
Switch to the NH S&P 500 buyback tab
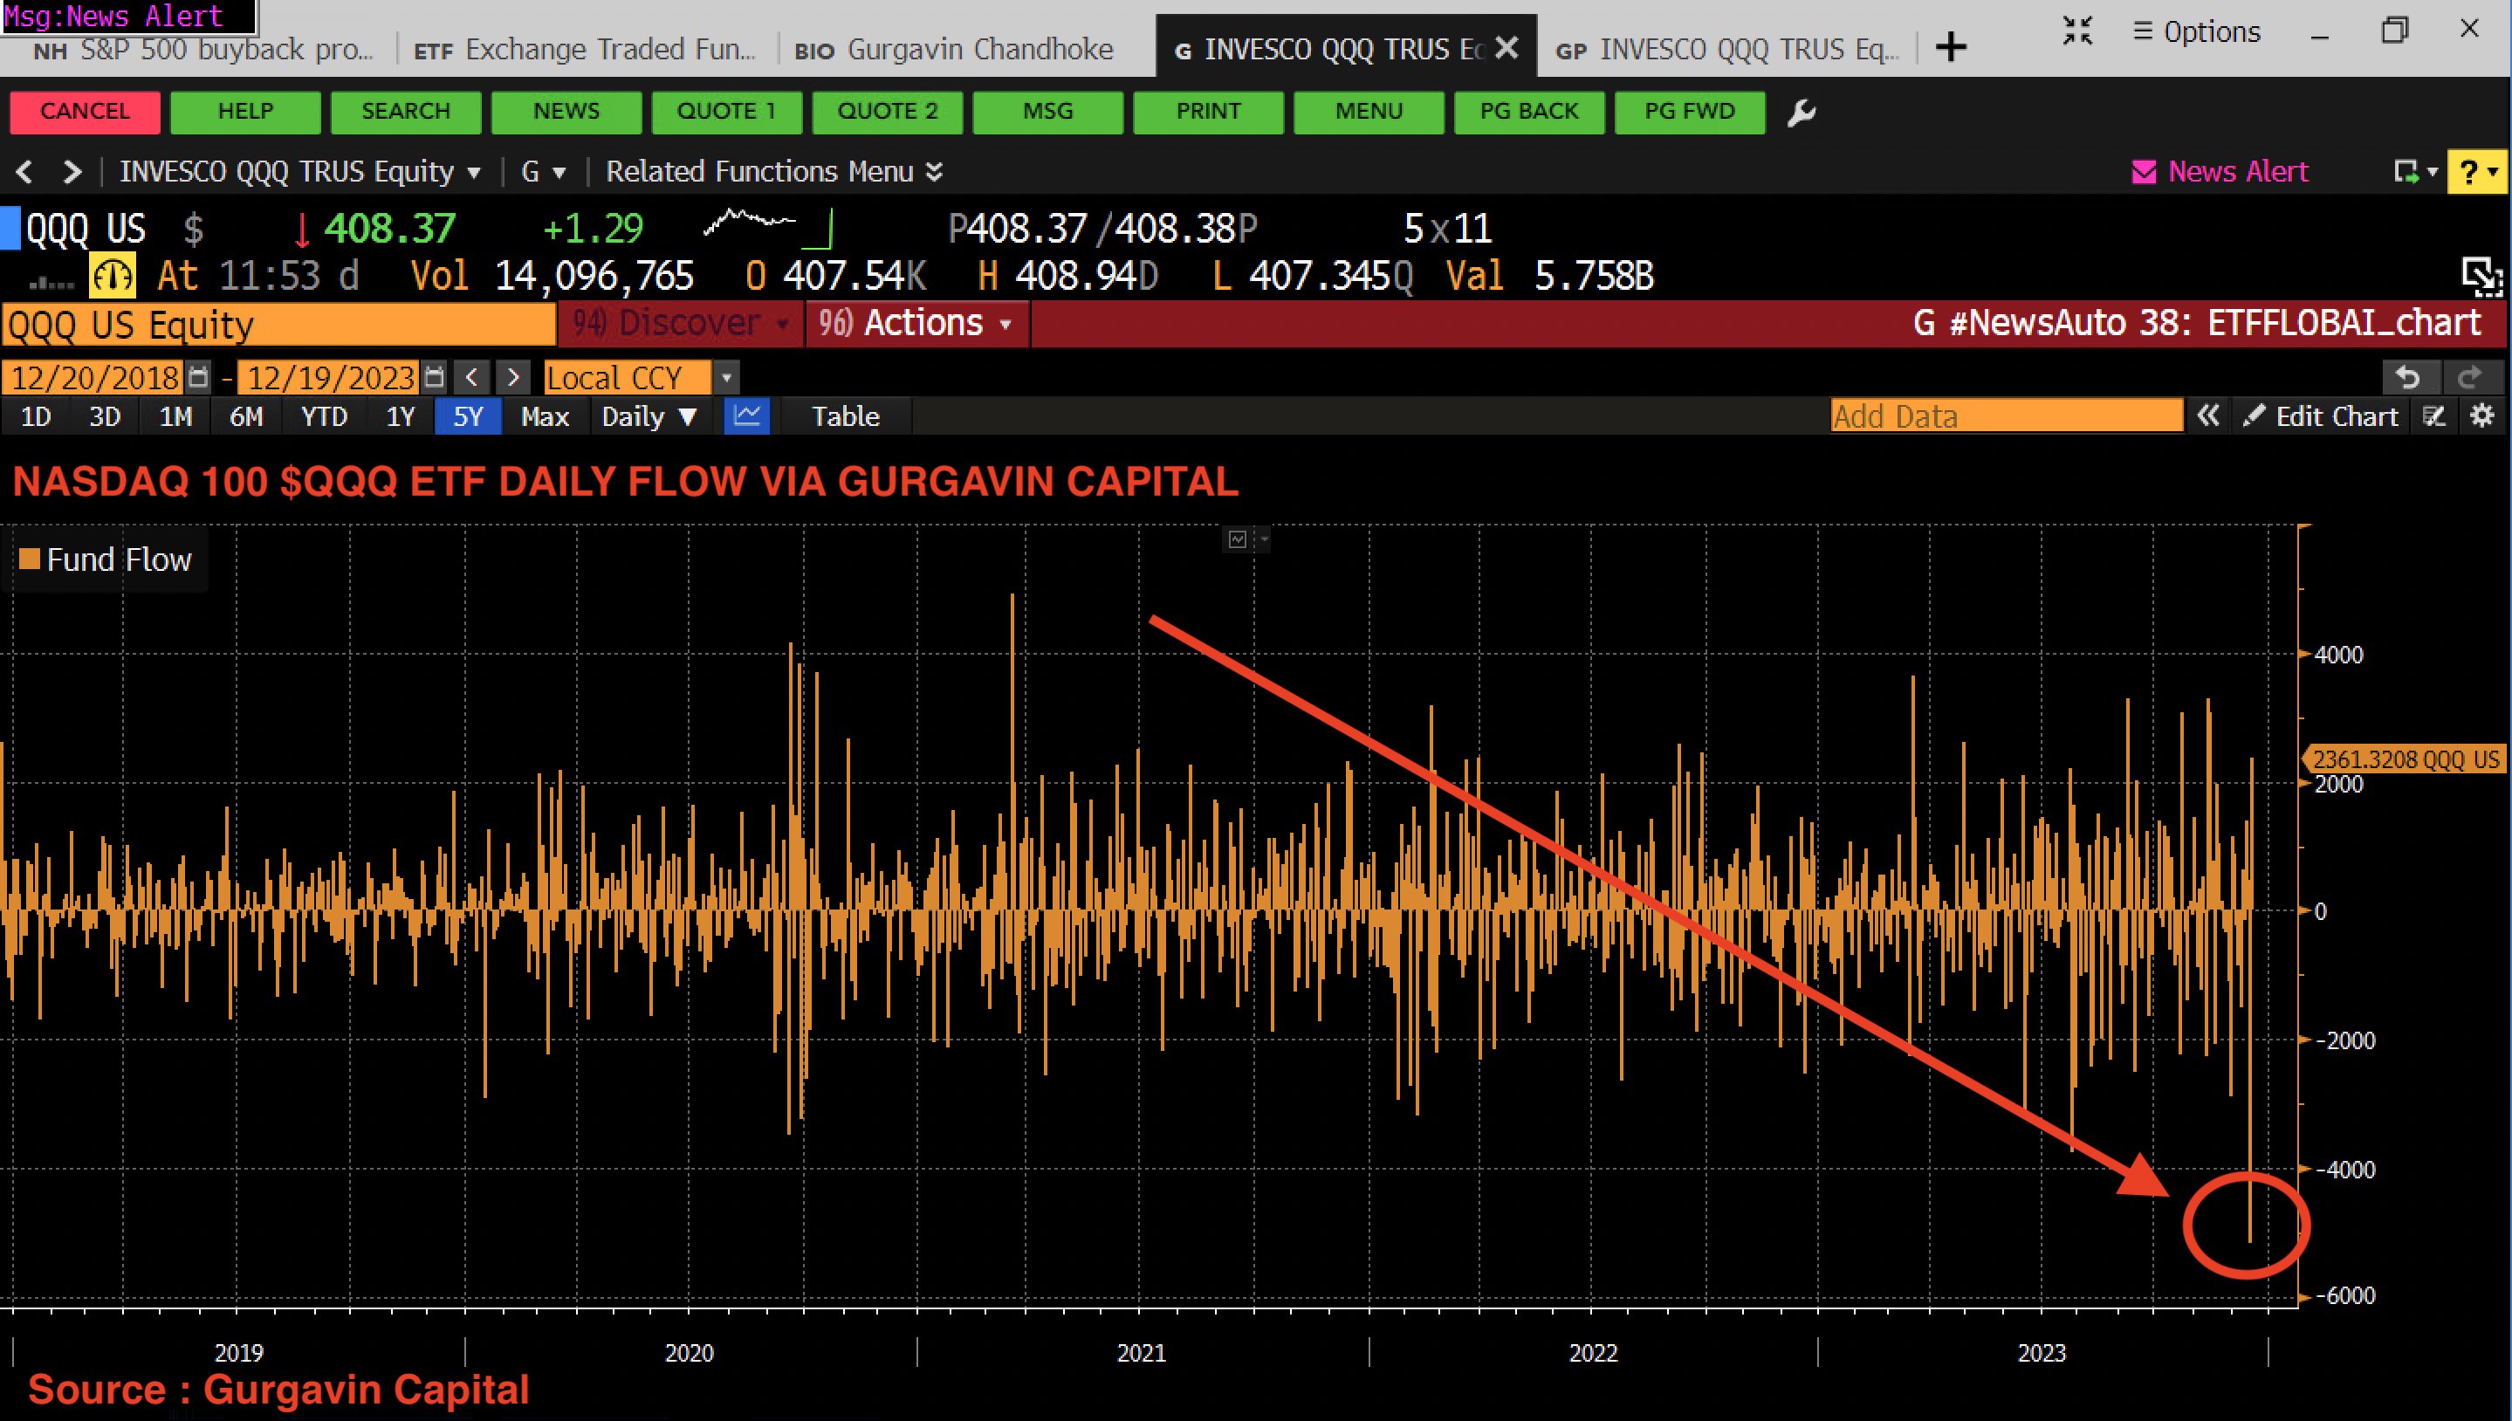point(202,49)
